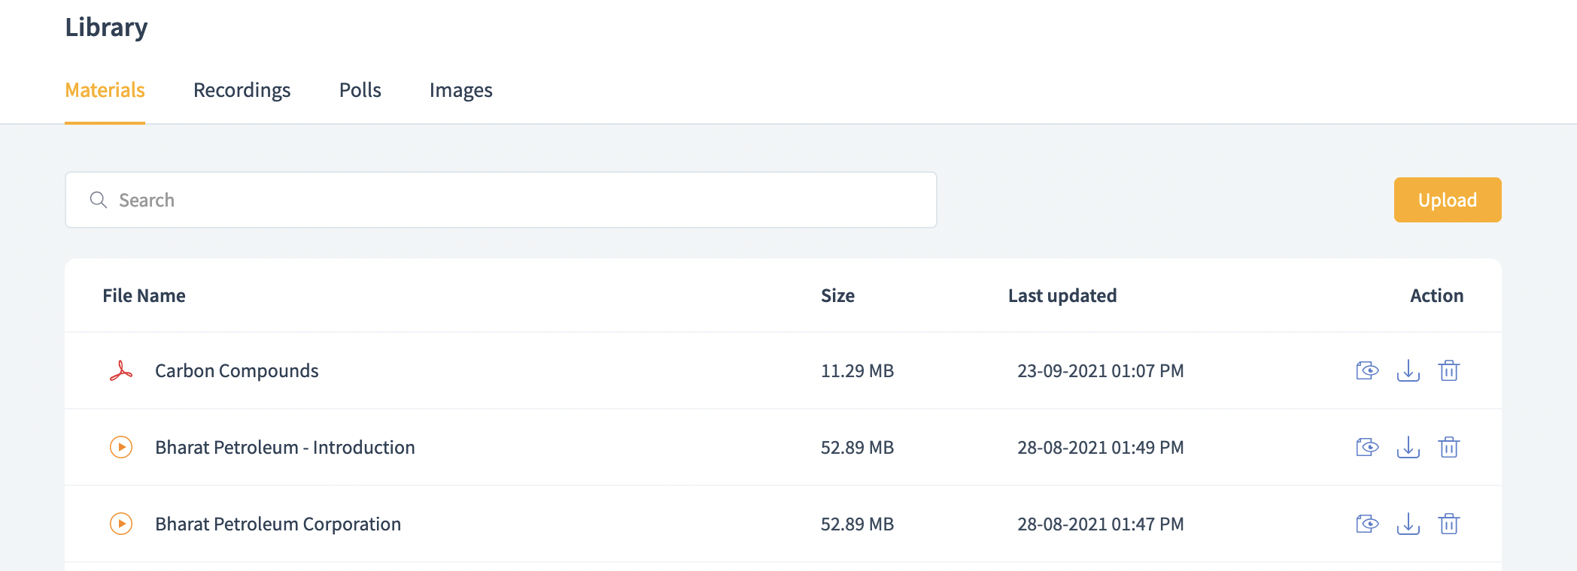
Task: Switch to the Recordings tab
Action: [x=242, y=90]
